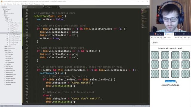Collapse the root project folder
The height and width of the screenshot is (107, 191).
coord(2,9)
